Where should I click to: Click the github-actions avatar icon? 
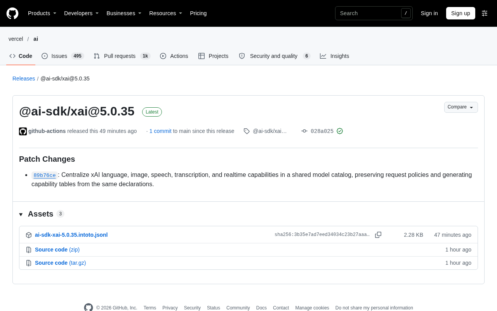tap(23, 131)
